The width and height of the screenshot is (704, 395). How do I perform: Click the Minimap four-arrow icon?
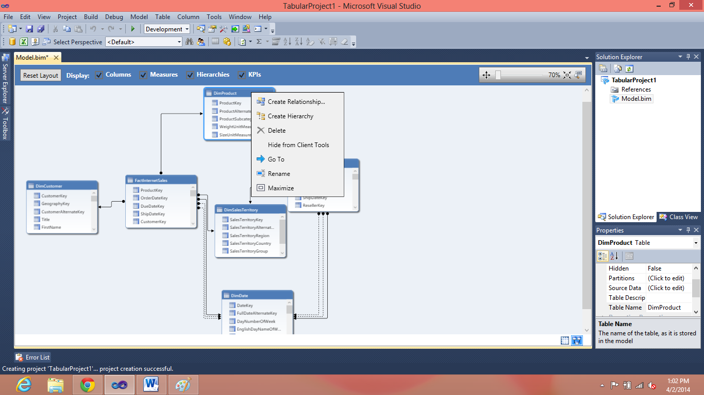(486, 75)
